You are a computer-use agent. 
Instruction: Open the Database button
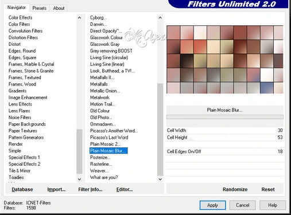(x=22, y=189)
